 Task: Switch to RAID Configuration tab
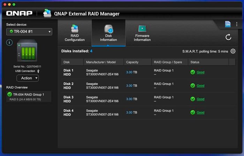(75, 33)
